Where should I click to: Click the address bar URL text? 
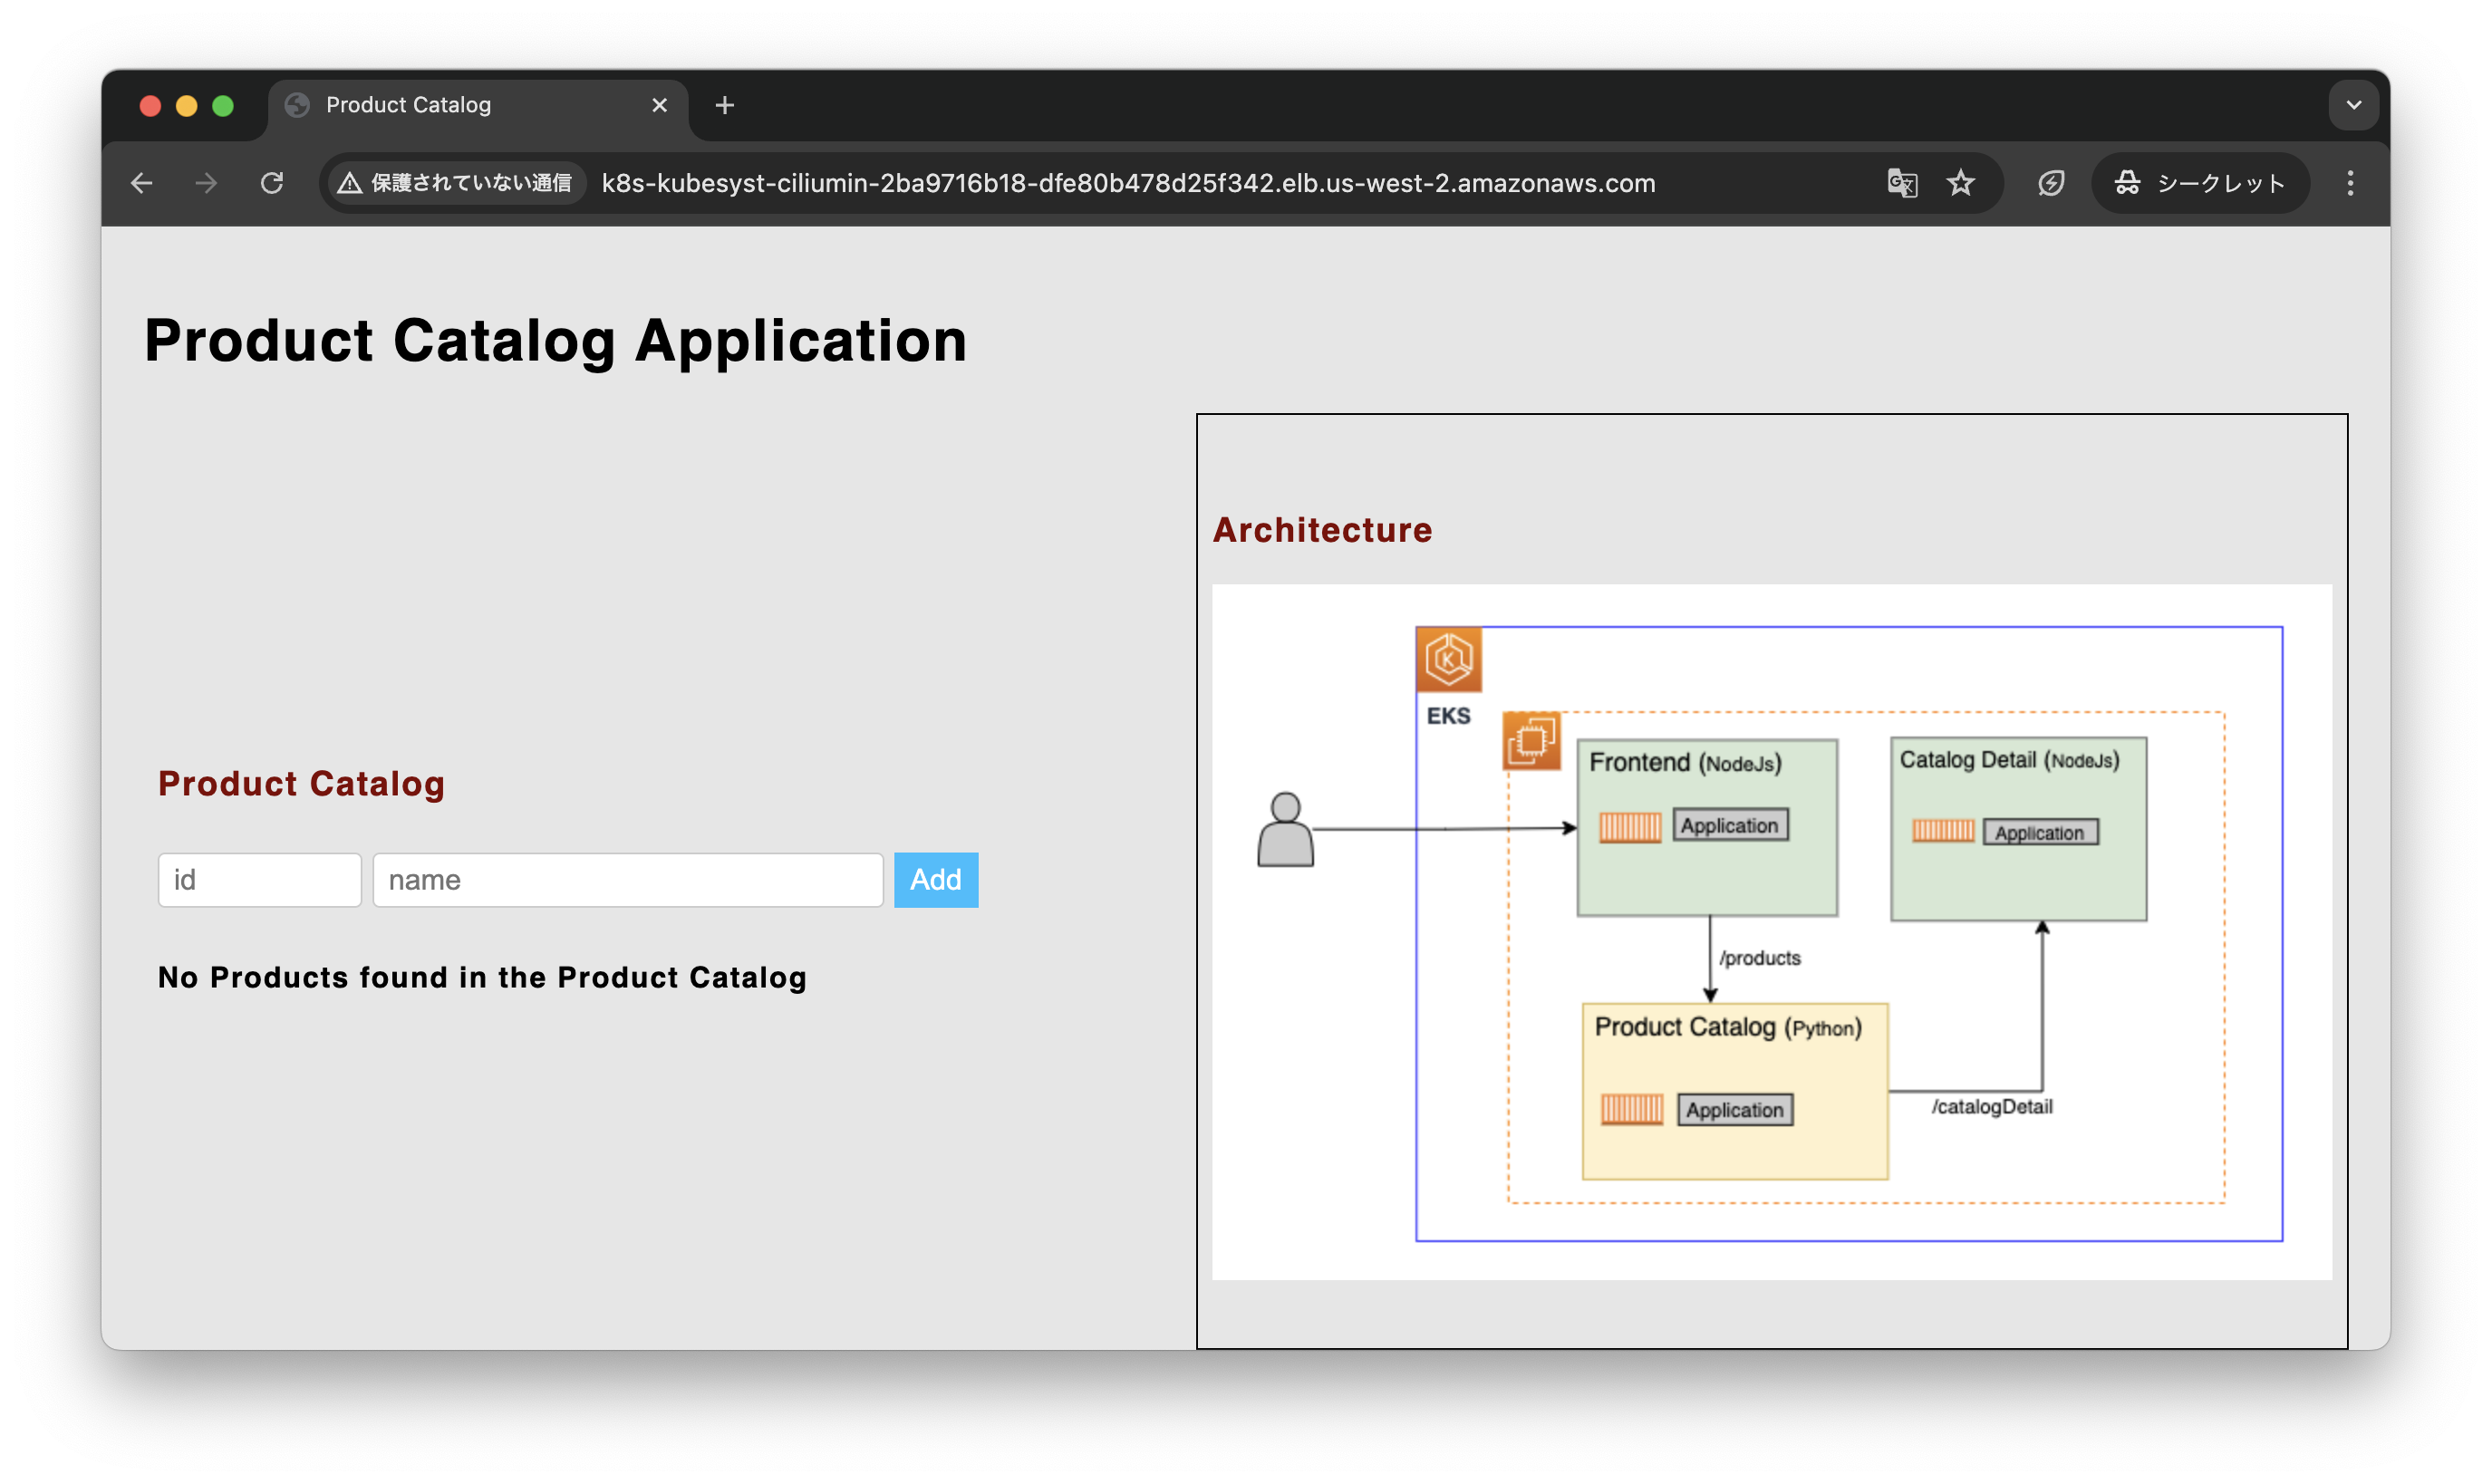(1128, 183)
